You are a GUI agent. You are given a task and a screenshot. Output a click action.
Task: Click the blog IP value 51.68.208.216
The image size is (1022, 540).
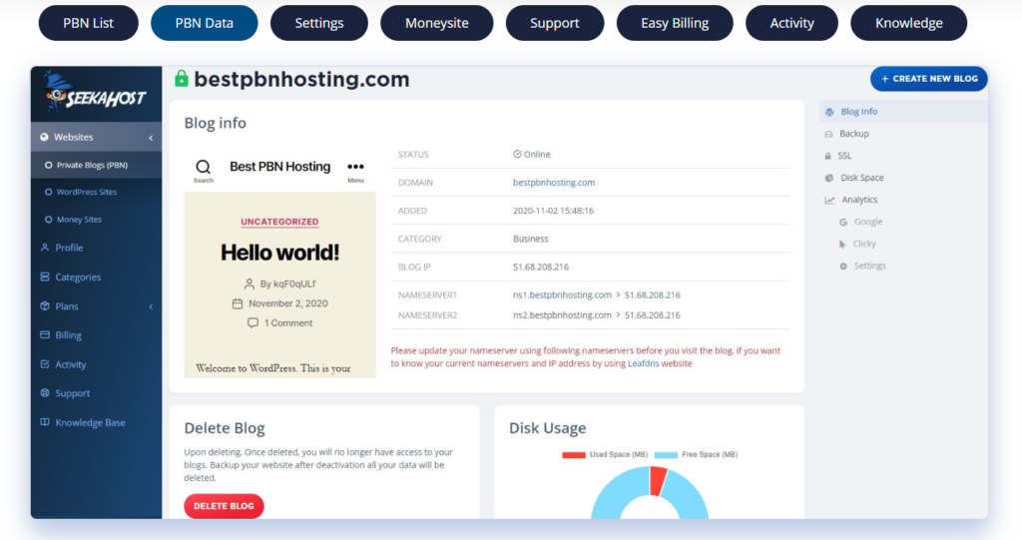(540, 267)
